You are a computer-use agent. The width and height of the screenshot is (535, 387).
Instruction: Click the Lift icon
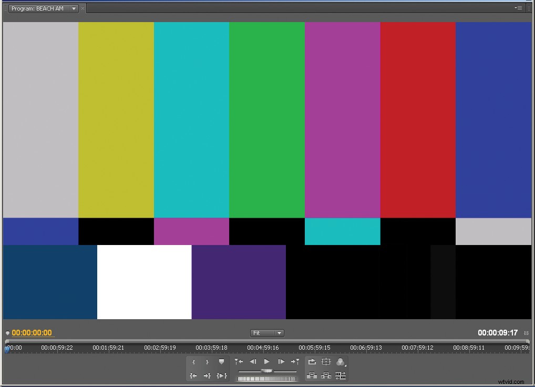(x=312, y=375)
